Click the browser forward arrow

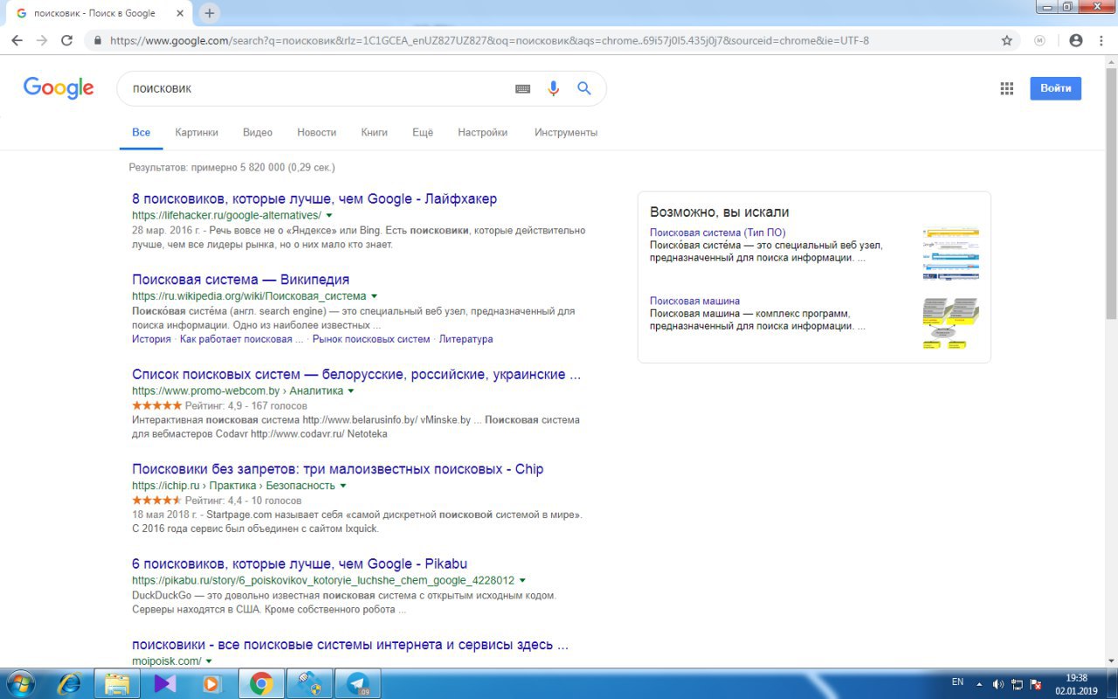[x=41, y=40]
